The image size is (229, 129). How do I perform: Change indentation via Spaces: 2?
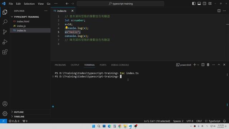pyautogui.click(x=178, y=121)
